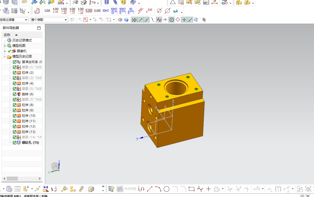Toggle Midpoint snap

coord(147,20)
